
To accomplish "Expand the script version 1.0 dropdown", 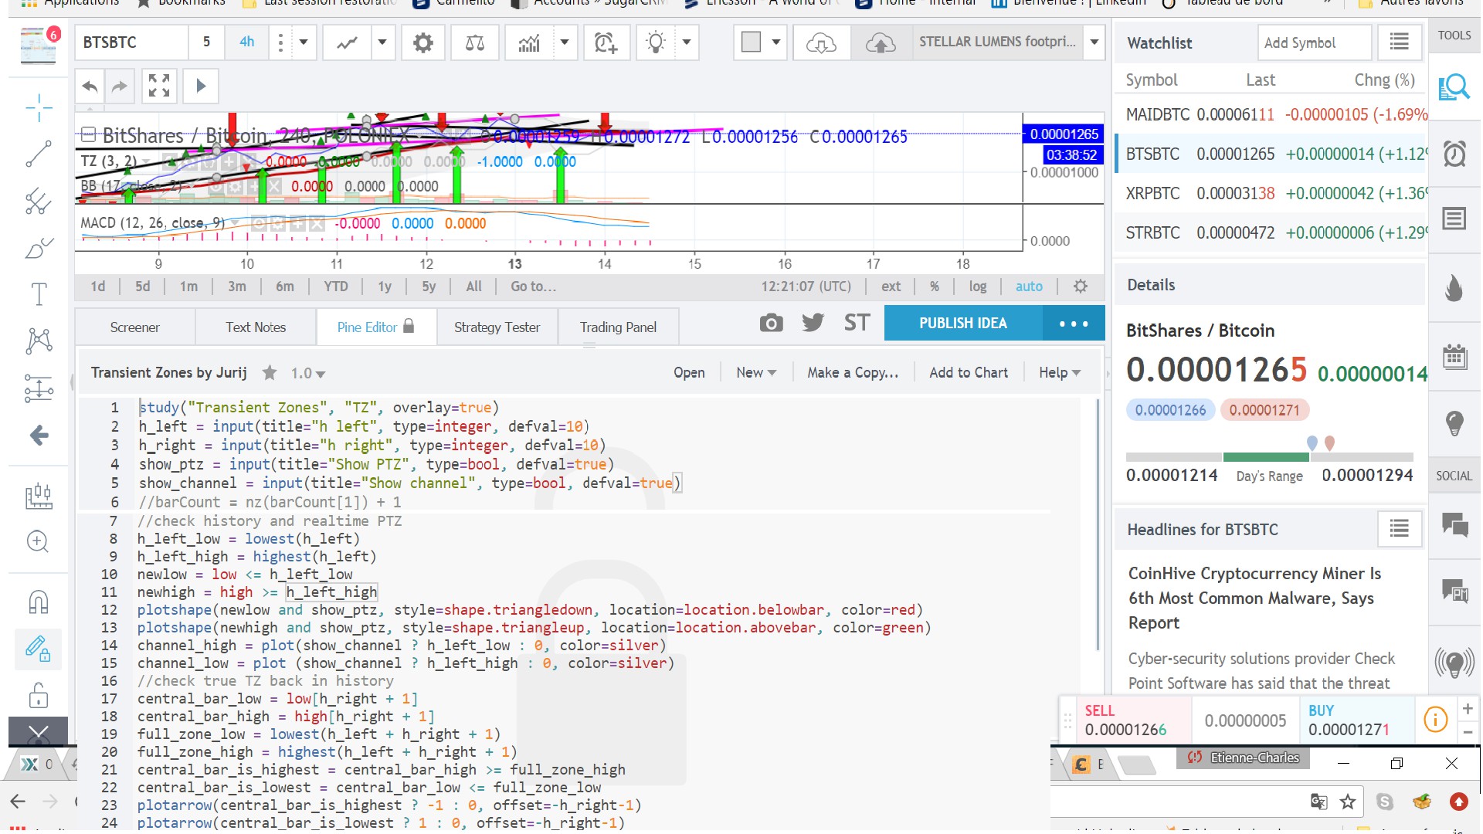I will point(307,374).
